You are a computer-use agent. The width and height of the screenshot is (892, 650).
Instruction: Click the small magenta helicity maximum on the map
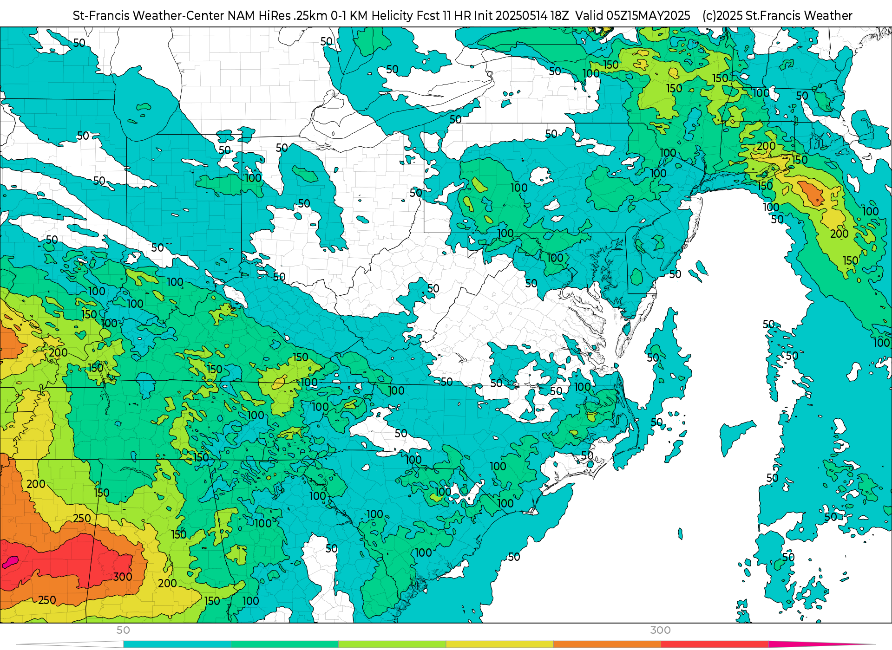point(10,562)
